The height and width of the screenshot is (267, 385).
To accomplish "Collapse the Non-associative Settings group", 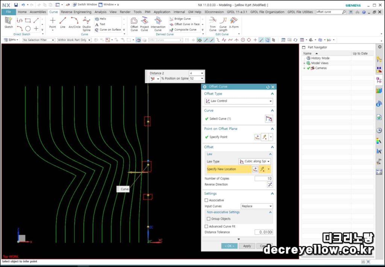I will pyautogui.click(x=270, y=212).
